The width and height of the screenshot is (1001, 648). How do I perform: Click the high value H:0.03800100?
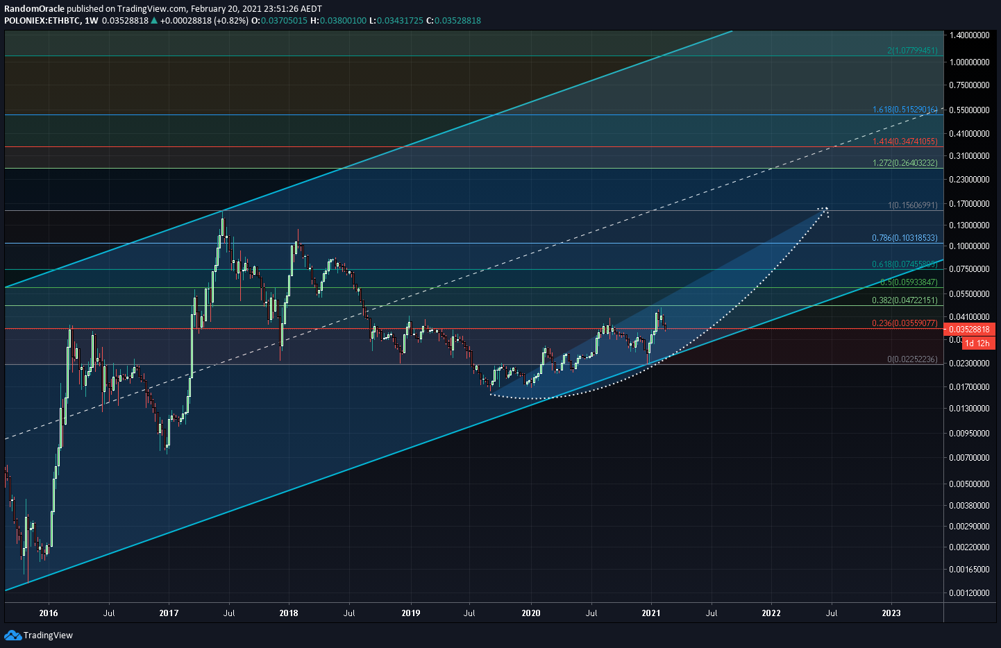click(x=338, y=21)
